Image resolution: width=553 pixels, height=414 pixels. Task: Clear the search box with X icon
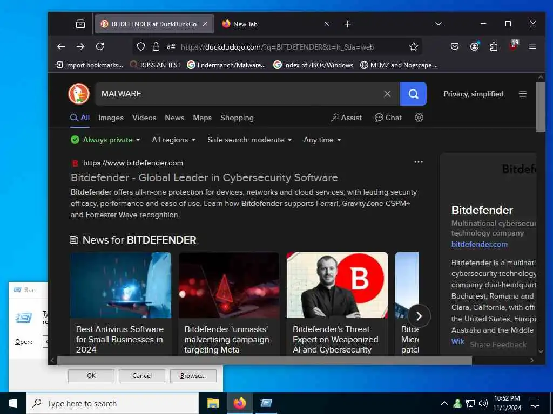point(387,94)
